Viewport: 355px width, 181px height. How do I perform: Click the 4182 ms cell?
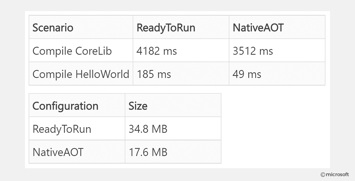pyautogui.click(x=181, y=50)
